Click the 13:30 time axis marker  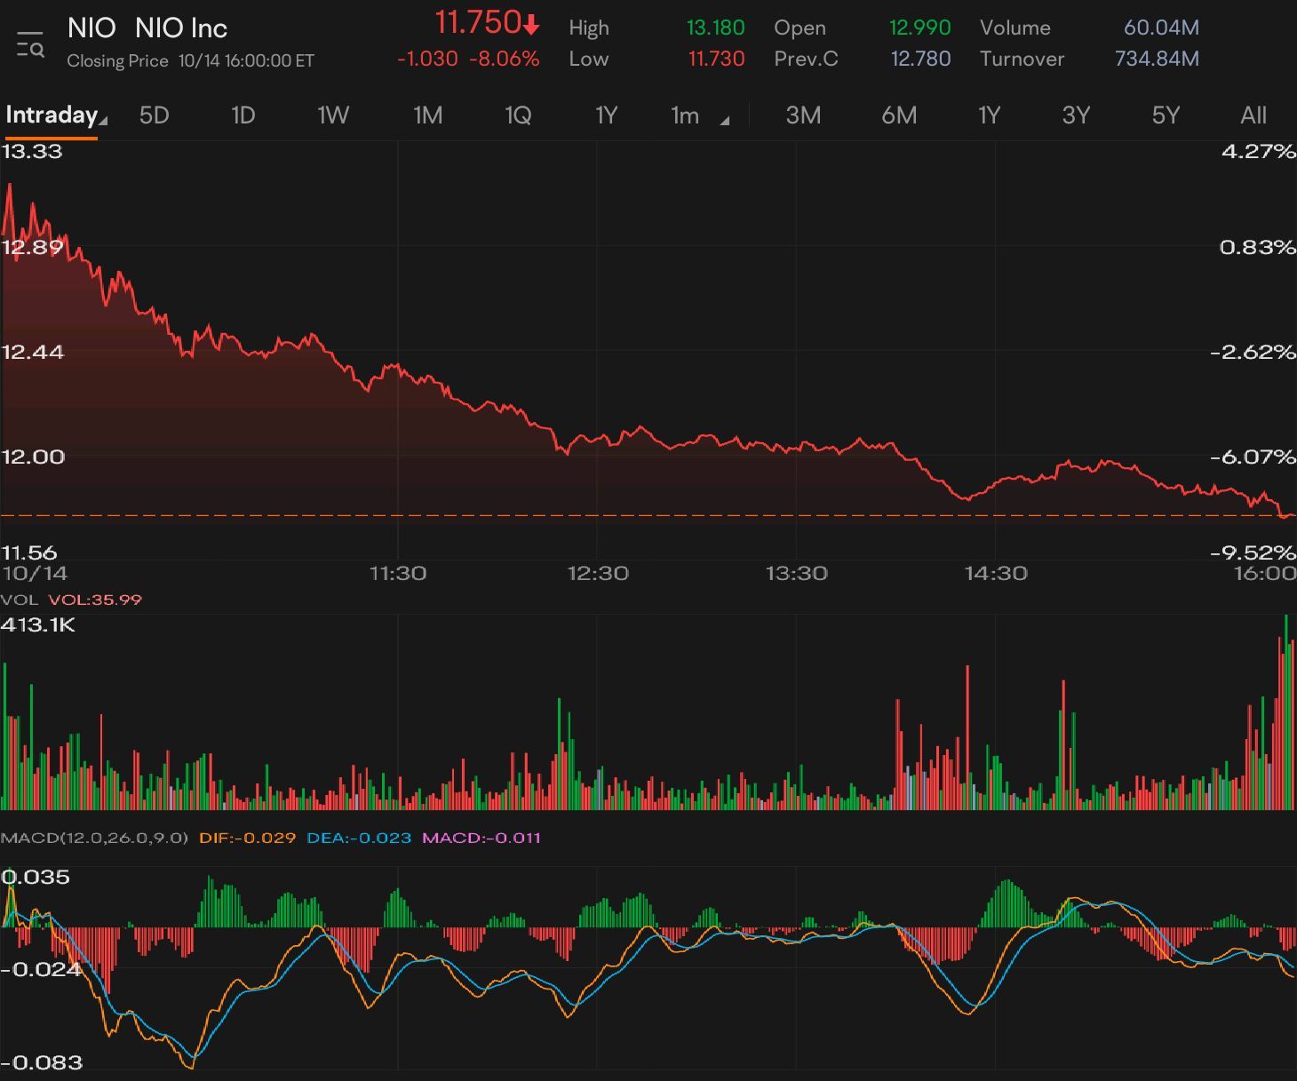coord(796,574)
